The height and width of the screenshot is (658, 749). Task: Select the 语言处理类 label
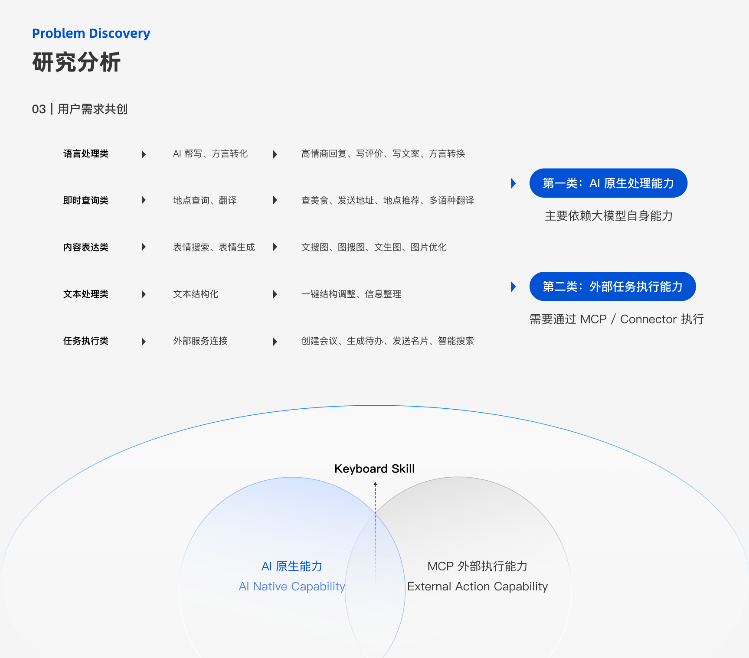coord(86,154)
